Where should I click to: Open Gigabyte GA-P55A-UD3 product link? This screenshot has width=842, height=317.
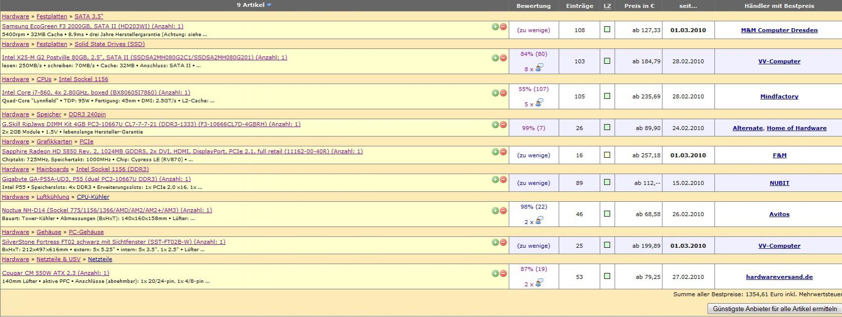click(x=96, y=179)
